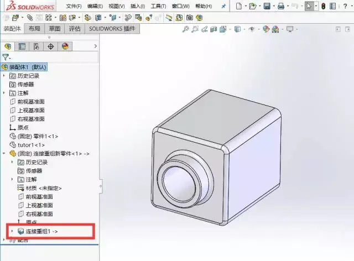Click Linear Component Pattern icon
354x261 pixels.
click(48, 18)
